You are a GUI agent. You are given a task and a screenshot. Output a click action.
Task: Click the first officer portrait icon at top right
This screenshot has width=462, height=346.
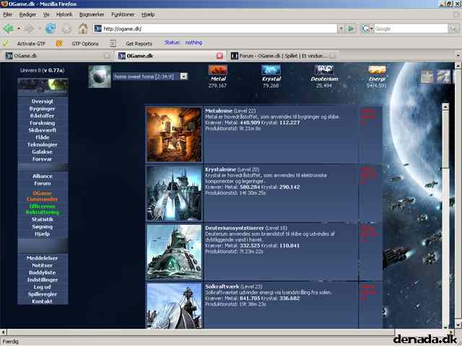pyautogui.click(x=427, y=76)
